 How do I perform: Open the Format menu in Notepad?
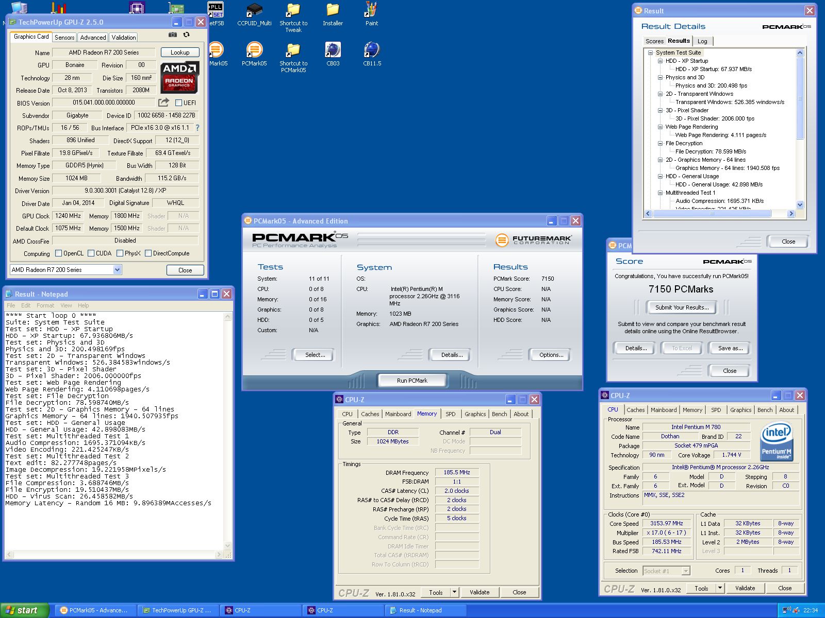click(45, 305)
